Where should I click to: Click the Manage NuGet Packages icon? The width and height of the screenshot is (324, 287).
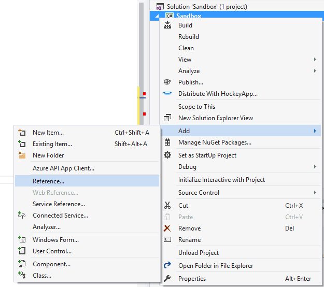[x=167, y=142]
